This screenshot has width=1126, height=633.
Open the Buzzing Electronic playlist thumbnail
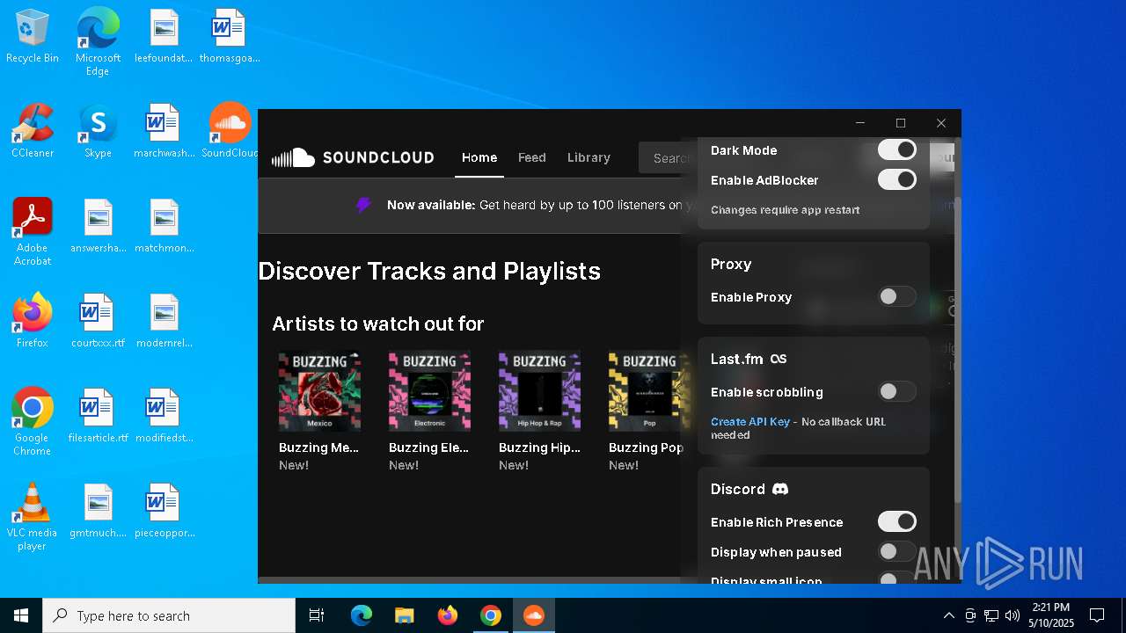coord(429,391)
